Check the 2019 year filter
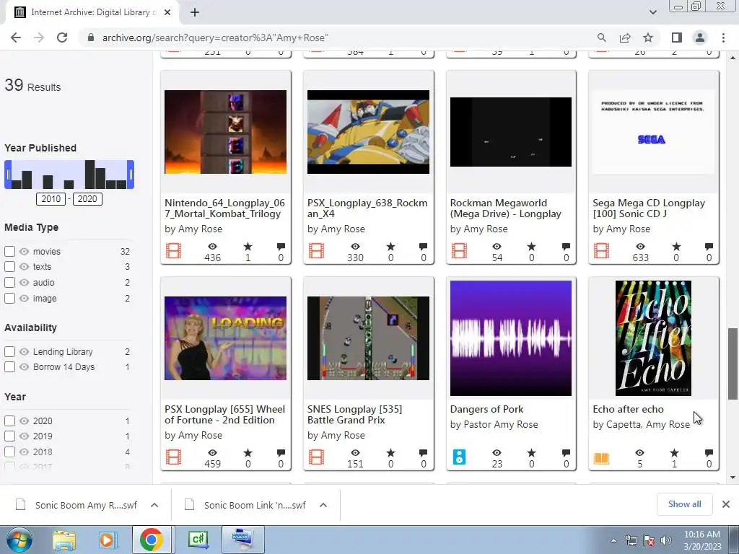739x554 pixels. pyautogui.click(x=10, y=436)
